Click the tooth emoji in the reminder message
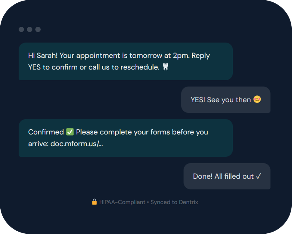Image resolution: width=292 pixels, height=234 pixels. click(x=165, y=67)
